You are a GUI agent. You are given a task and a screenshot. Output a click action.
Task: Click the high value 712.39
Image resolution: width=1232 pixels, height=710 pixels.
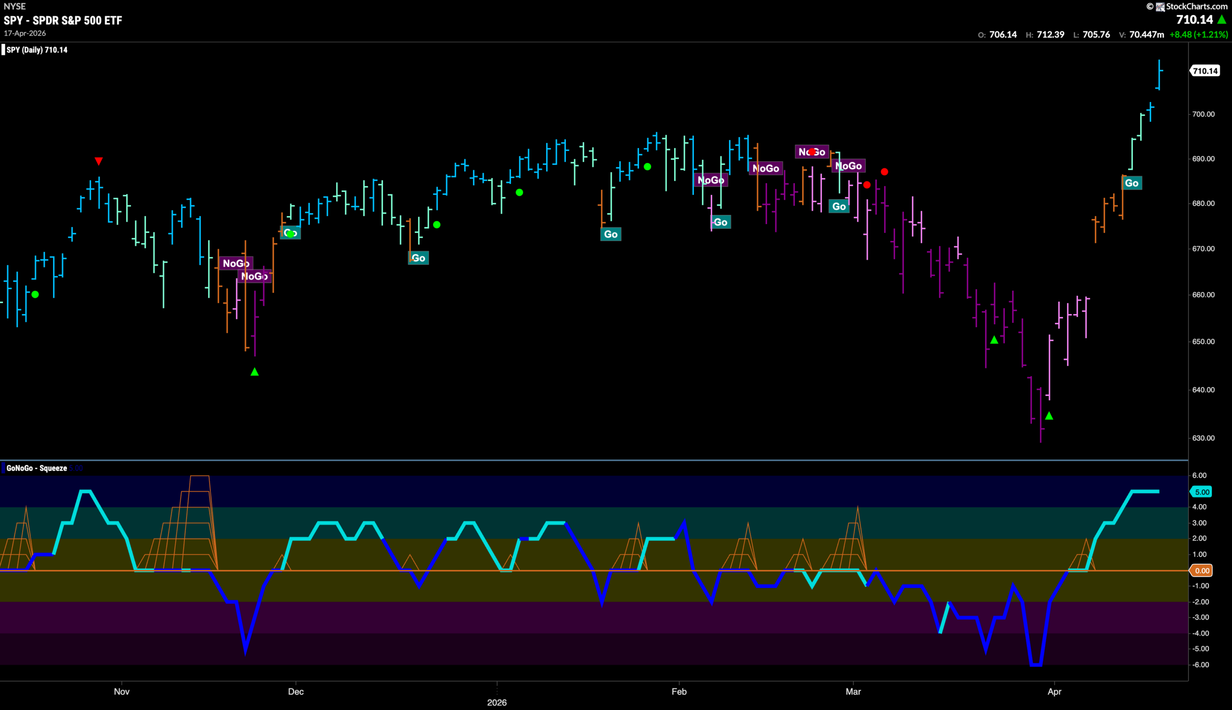point(1050,35)
